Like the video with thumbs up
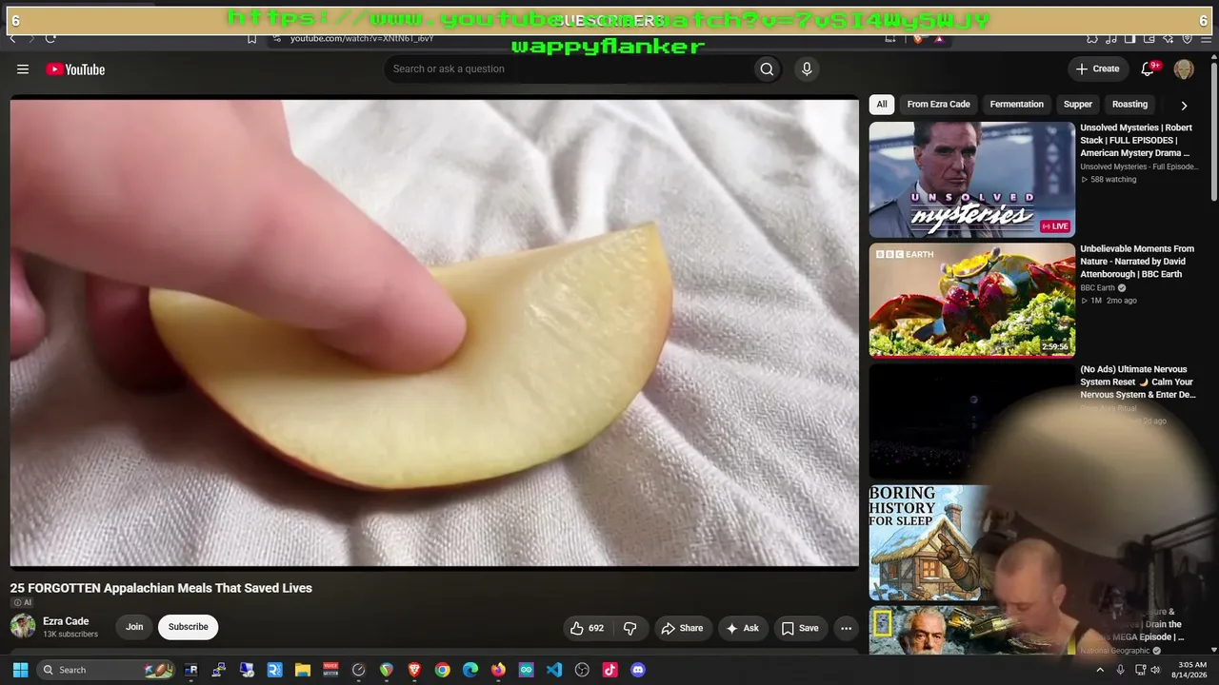 click(587, 628)
